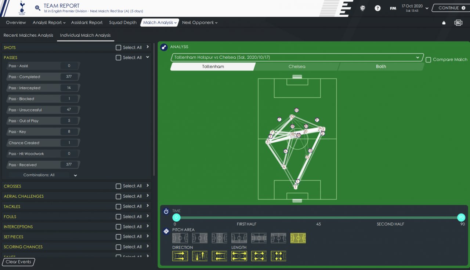Viewport: 470px width, 270px height.
Task: Toggle backward pass direction filter
Action: 220,256
